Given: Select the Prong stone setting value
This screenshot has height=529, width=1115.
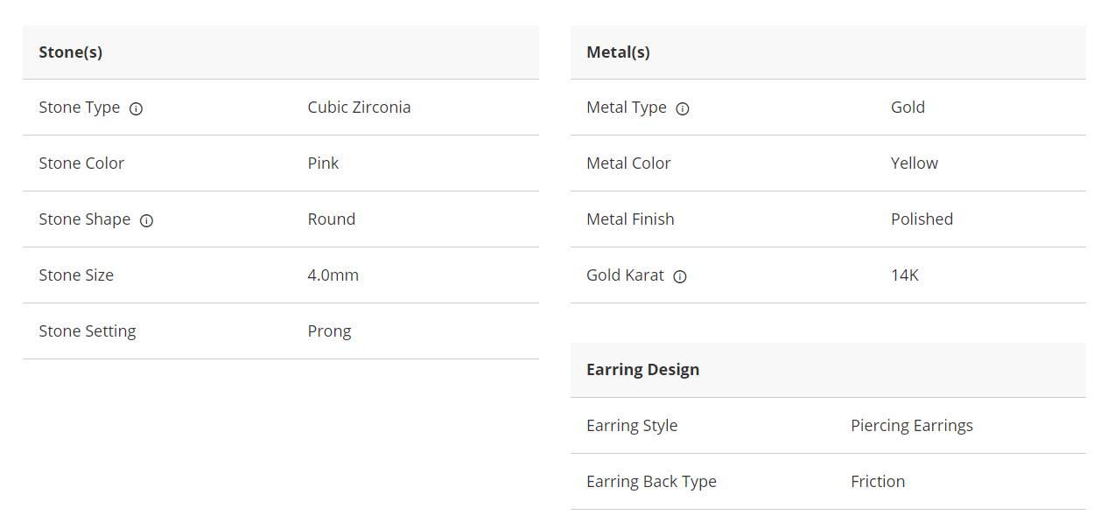Looking at the screenshot, I should coord(329,331).
